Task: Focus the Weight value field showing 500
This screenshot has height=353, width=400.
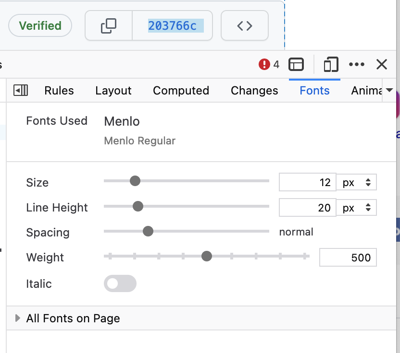Action: (348, 258)
